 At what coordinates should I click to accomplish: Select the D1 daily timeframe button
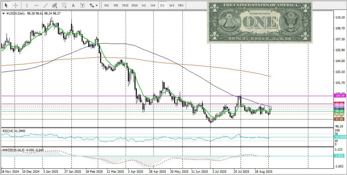[x=162, y=5]
